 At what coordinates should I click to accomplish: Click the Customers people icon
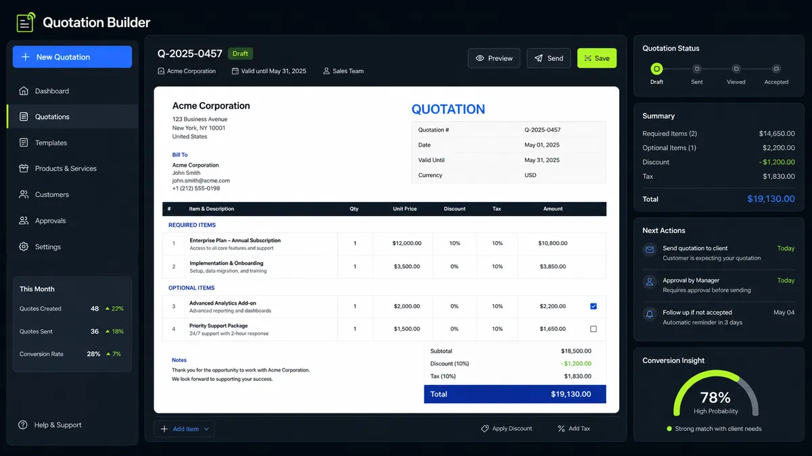24,195
